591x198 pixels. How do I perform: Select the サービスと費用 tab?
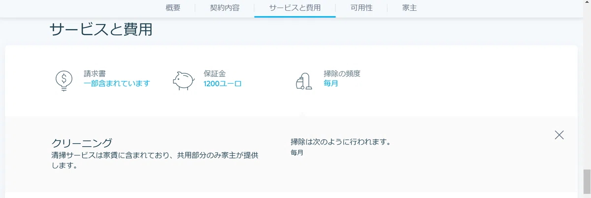pos(295,8)
